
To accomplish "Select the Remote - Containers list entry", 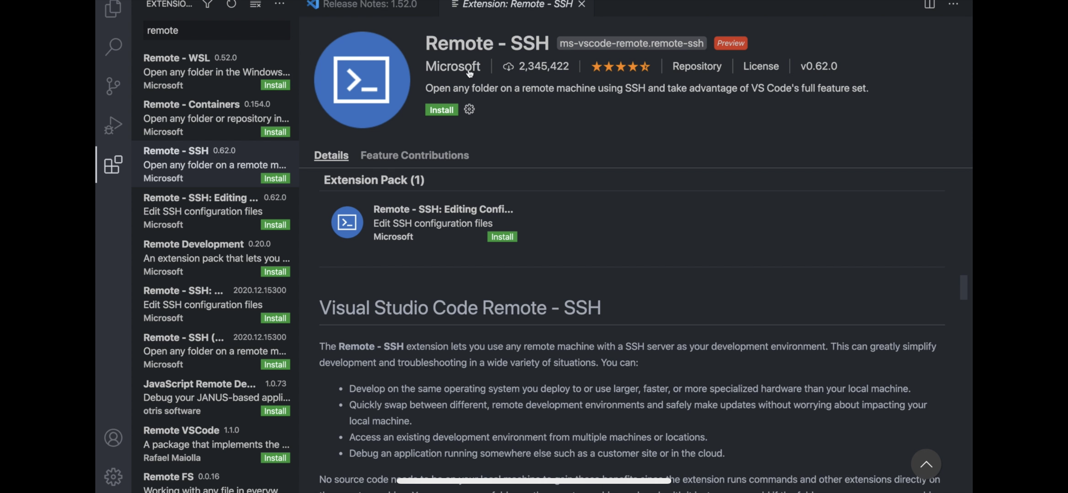I will pos(215,118).
